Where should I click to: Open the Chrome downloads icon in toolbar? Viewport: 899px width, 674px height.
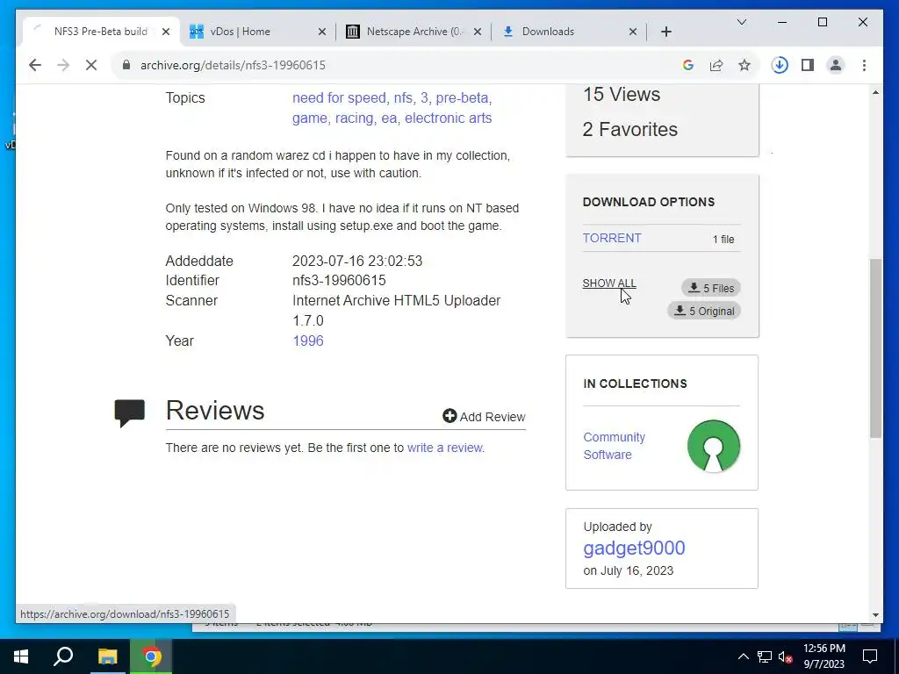(x=780, y=65)
